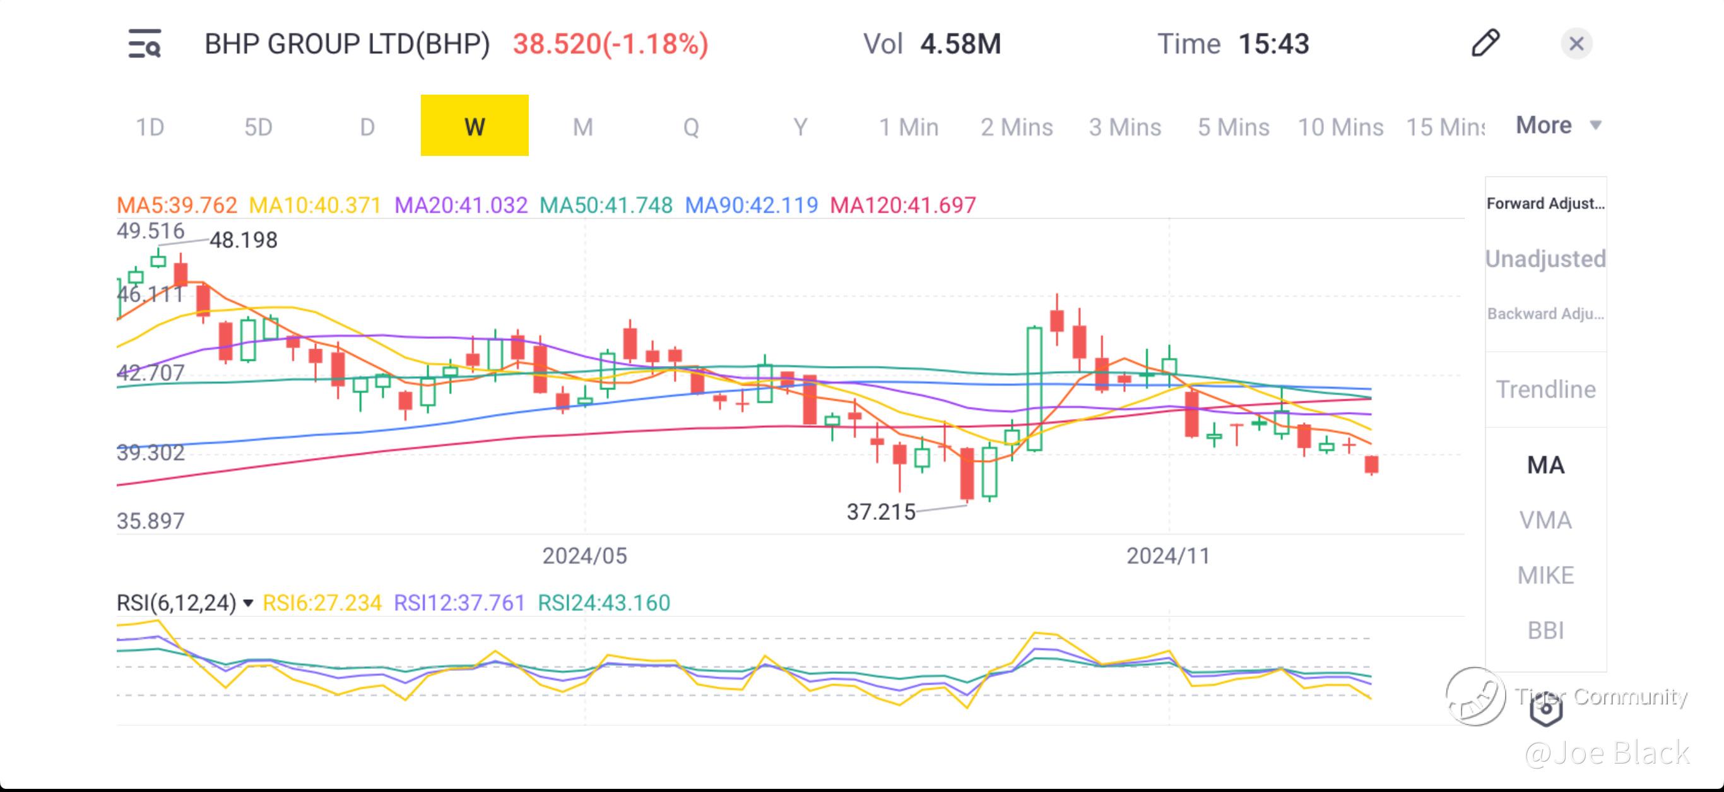Click the MA5:39.762 orange legend label
Viewport: 1724px width, 792px height.
pyautogui.click(x=177, y=205)
